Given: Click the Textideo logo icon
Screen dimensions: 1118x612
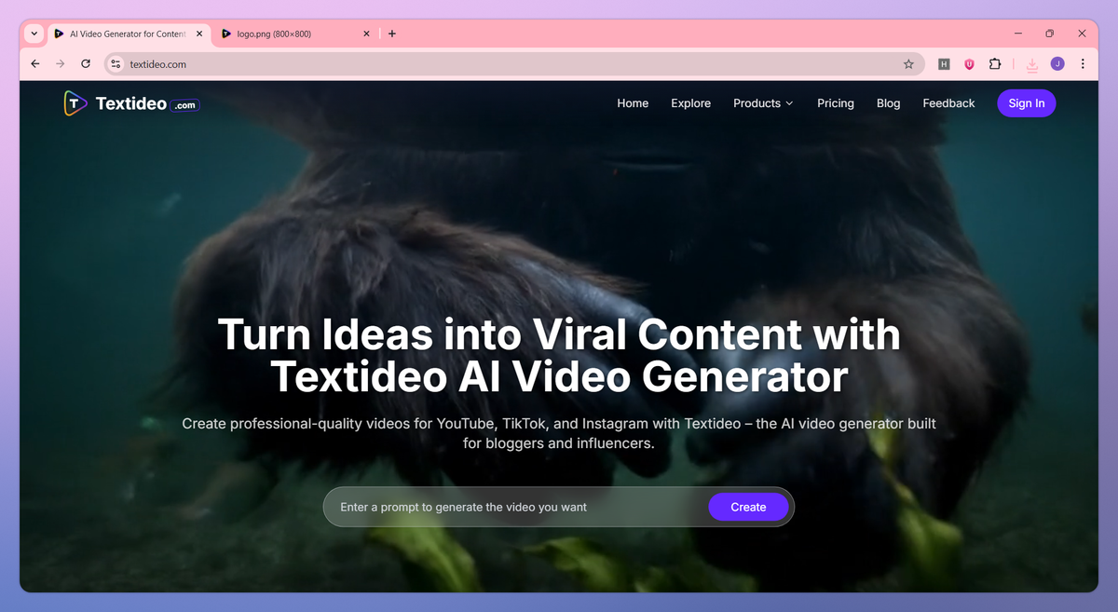Looking at the screenshot, I should tap(75, 103).
